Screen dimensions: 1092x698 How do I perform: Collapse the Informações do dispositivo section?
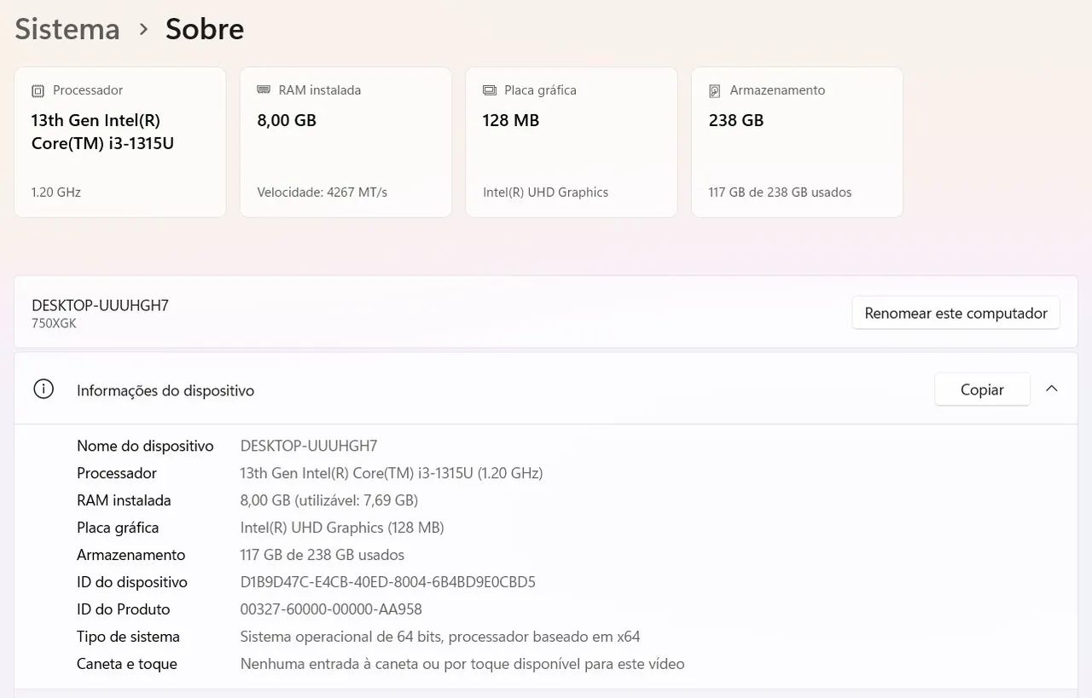(x=1052, y=389)
